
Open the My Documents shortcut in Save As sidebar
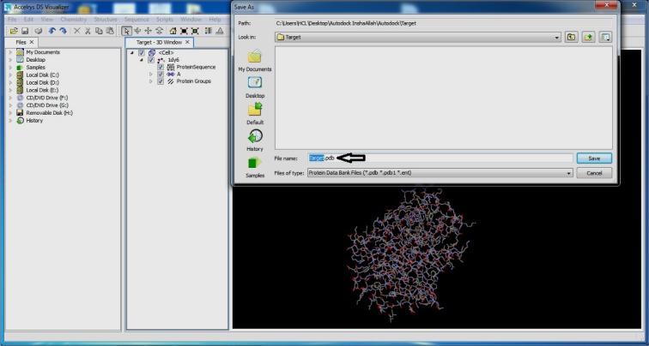point(254,61)
